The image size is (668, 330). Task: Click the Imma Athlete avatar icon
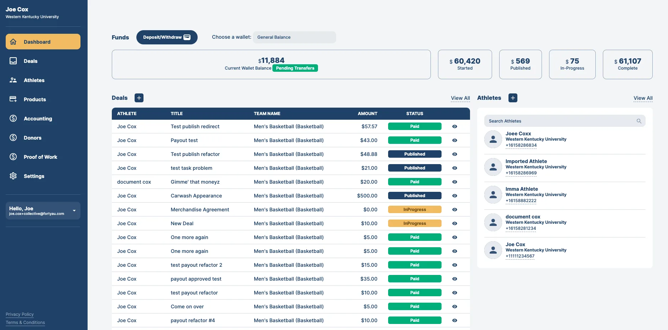(493, 195)
